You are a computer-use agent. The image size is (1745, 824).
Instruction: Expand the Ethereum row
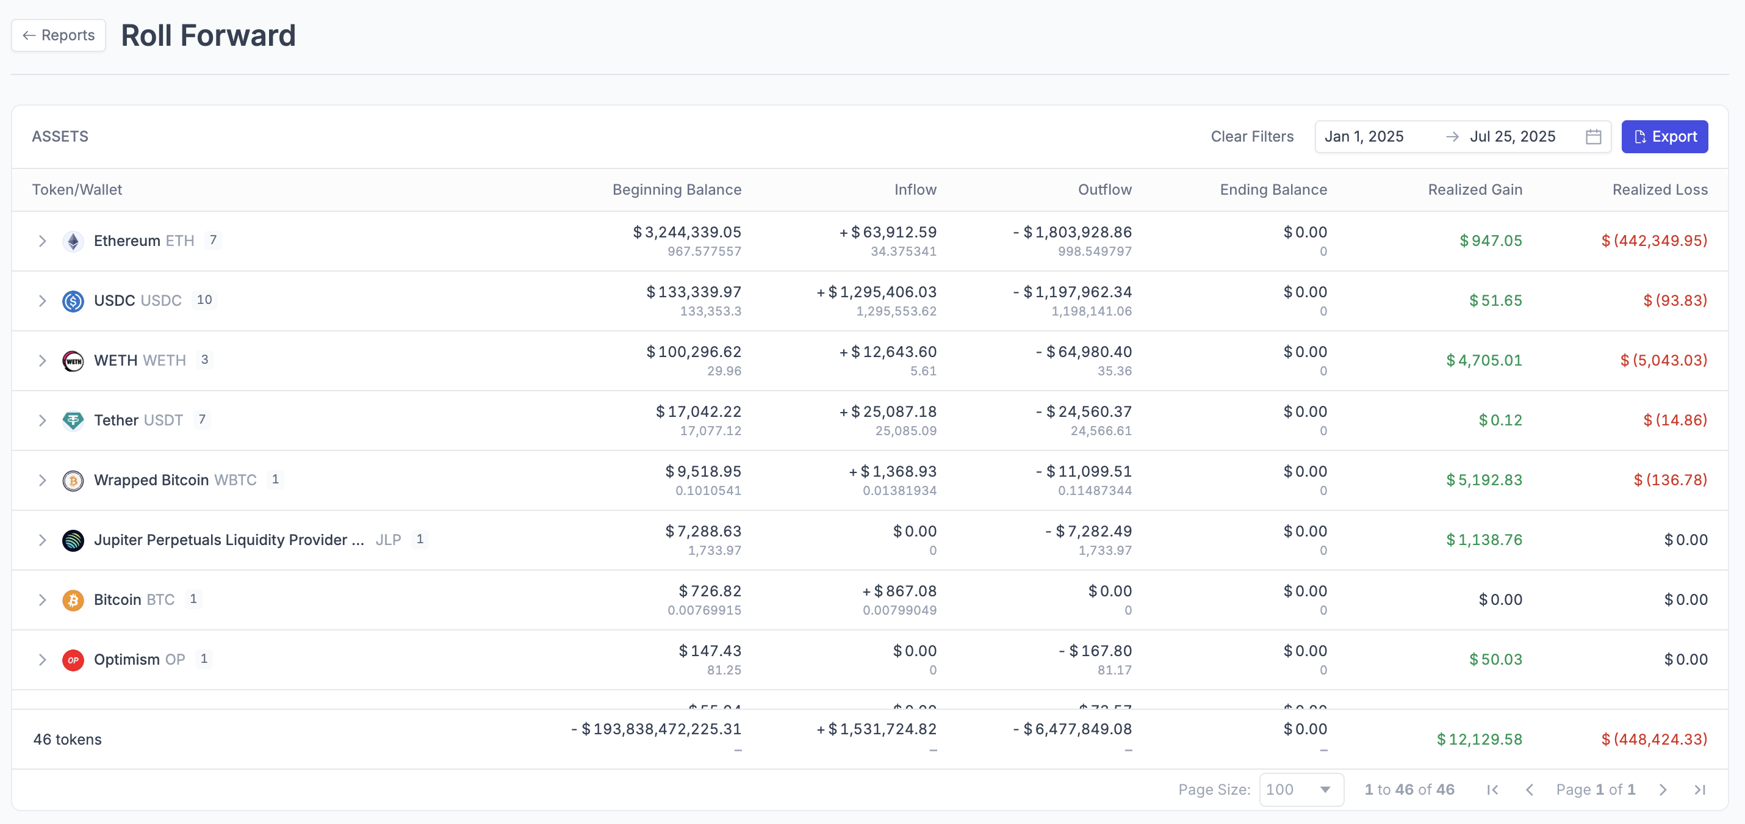click(42, 241)
